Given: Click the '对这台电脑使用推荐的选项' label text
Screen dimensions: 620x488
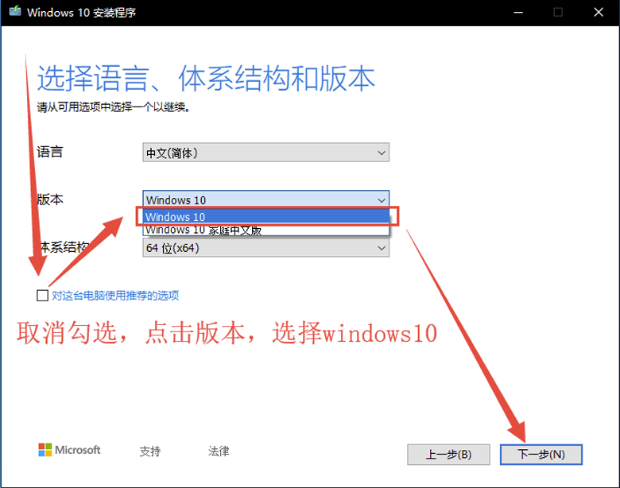Looking at the screenshot, I should point(115,296).
